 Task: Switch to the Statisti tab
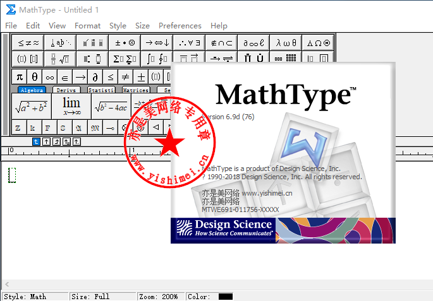(x=101, y=90)
